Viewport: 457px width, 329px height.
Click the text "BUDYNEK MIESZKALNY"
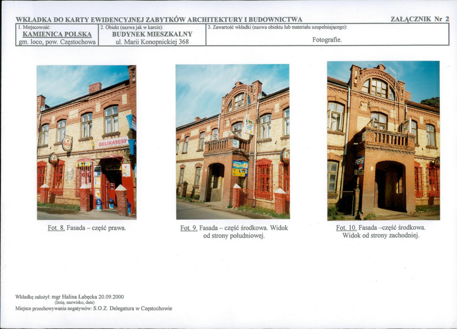click(x=152, y=34)
